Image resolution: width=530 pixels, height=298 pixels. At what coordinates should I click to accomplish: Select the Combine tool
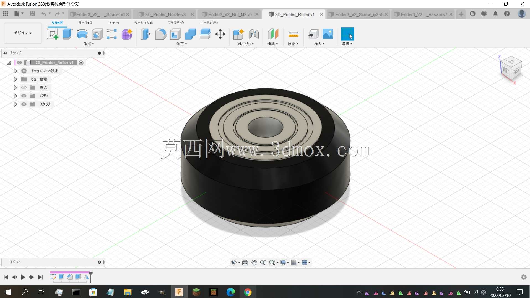pyautogui.click(x=190, y=34)
